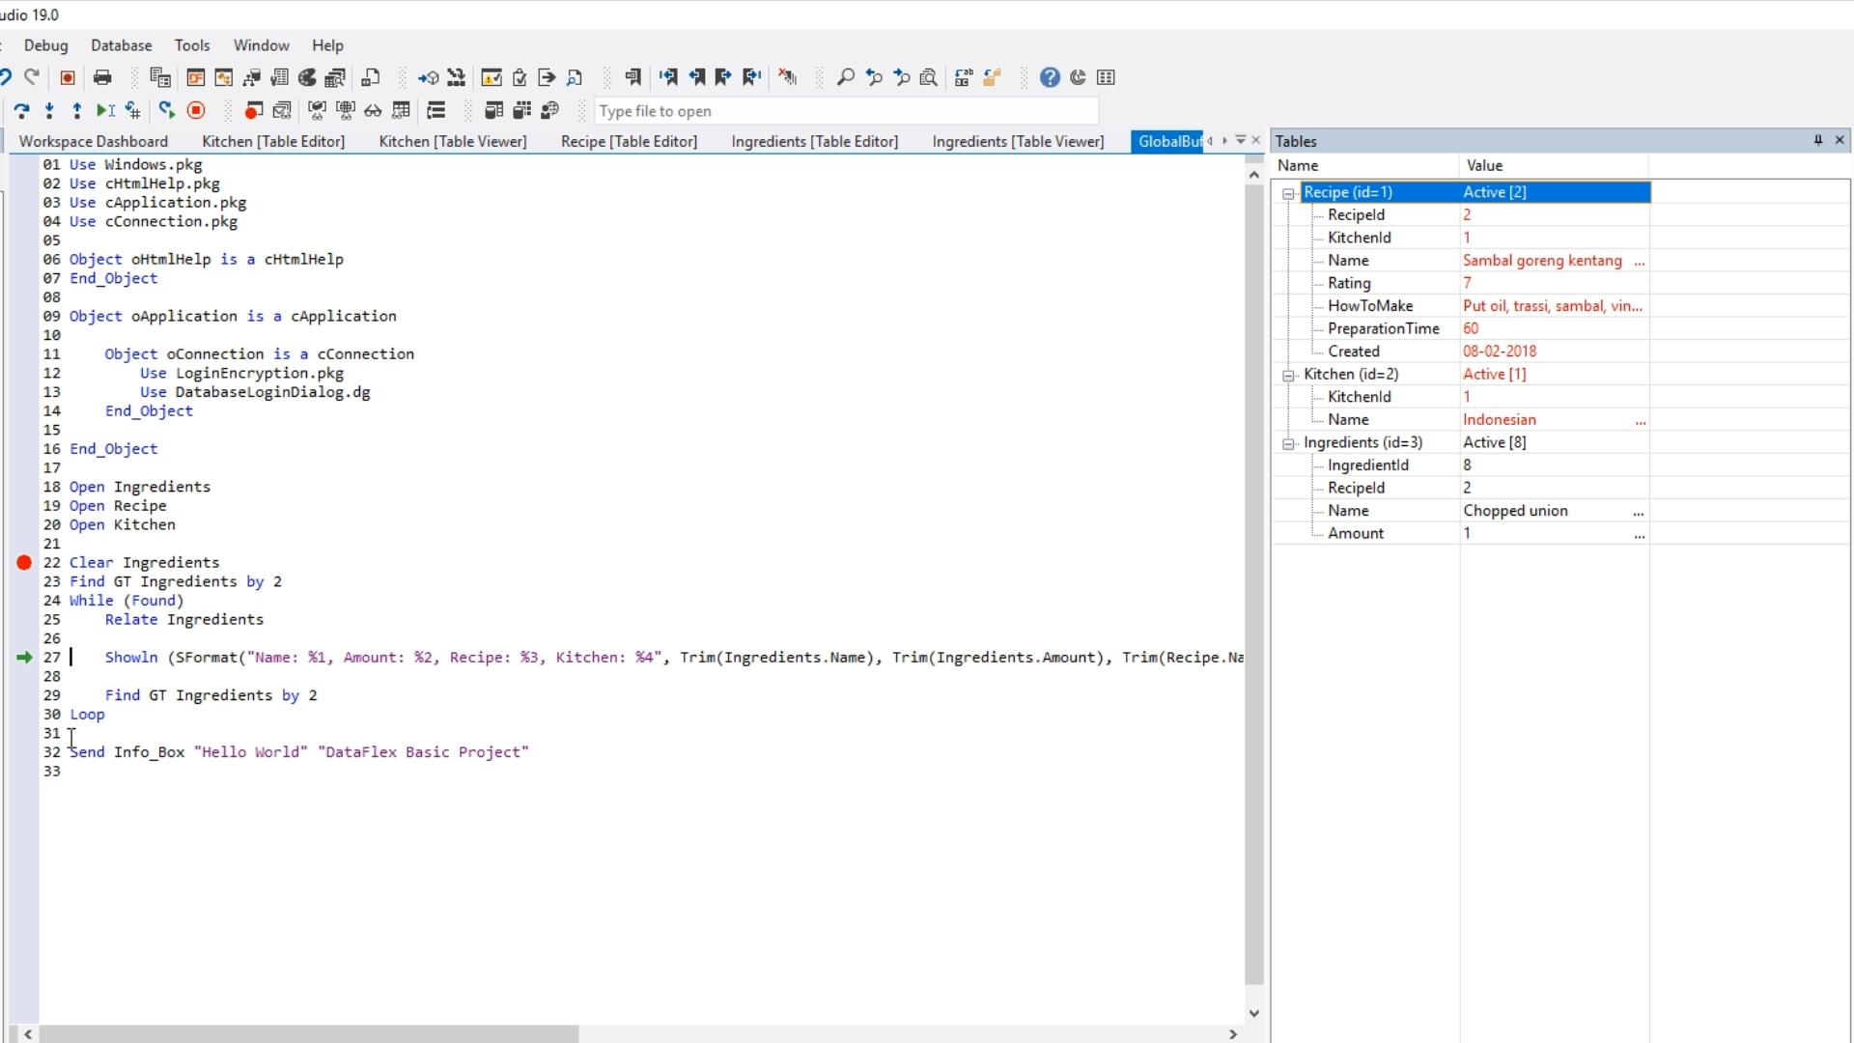Click ellipsis button beside Chopped union
Screen dimensions: 1854x1043
pyautogui.click(x=1639, y=512)
